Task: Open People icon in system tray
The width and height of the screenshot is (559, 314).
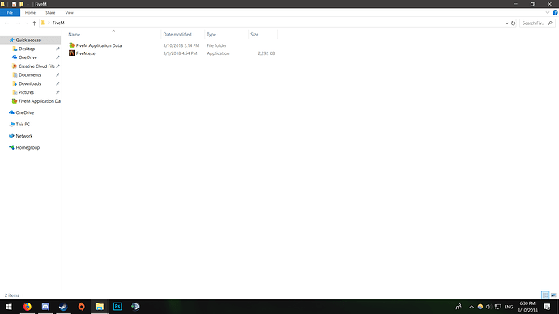Action: [x=459, y=307]
